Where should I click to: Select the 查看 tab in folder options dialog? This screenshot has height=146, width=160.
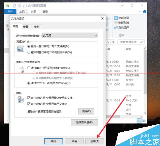point(26,27)
